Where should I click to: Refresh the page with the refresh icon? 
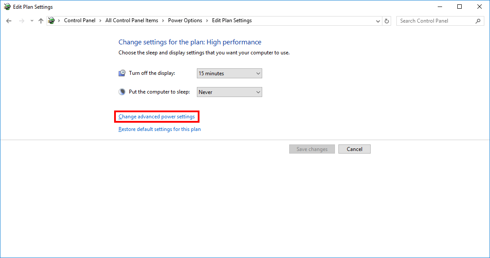387,20
